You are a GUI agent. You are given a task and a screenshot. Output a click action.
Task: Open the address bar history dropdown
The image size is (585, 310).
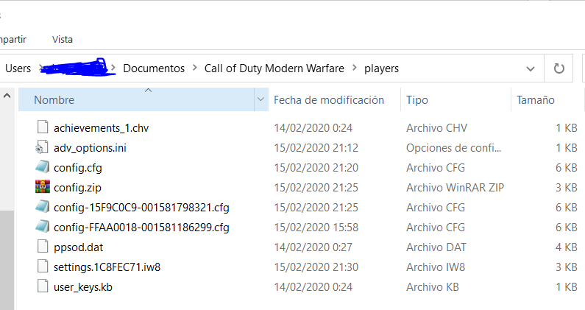(x=530, y=68)
